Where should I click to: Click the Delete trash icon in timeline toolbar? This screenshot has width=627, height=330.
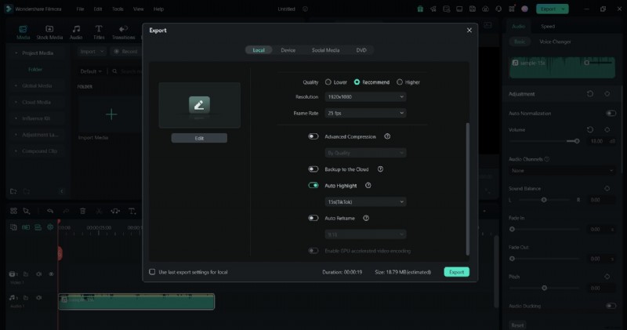tap(83, 211)
